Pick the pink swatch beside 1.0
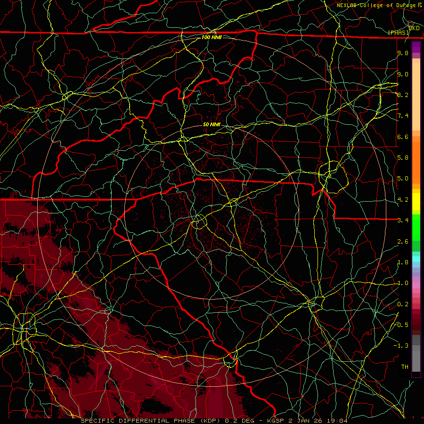 coord(416,285)
